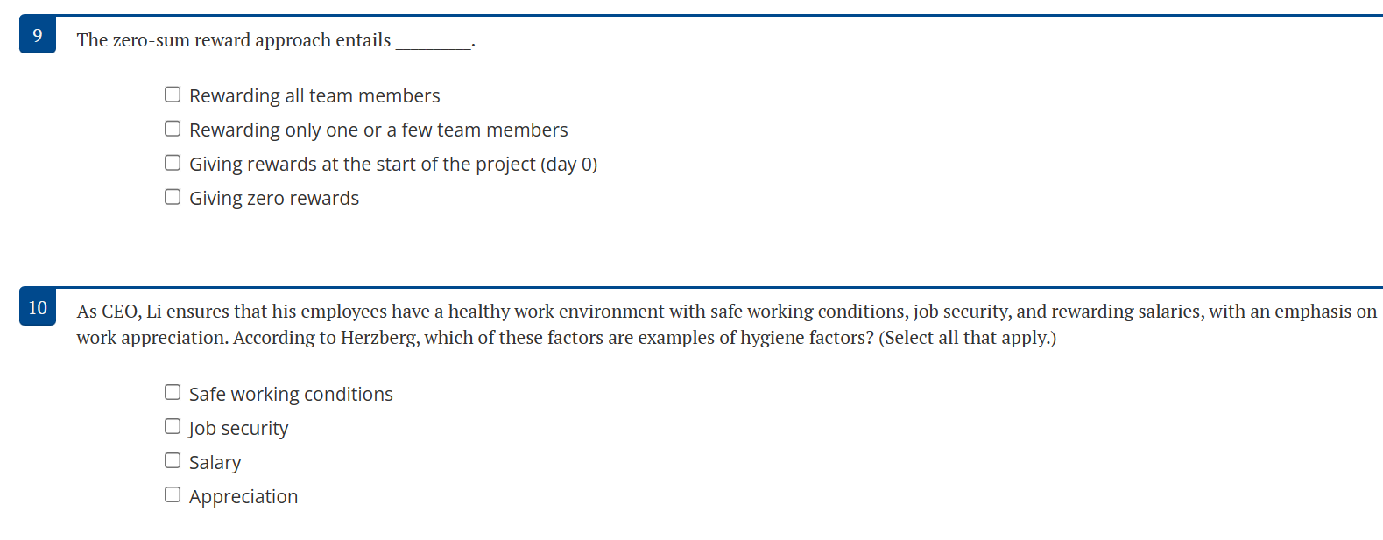This screenshot has width=1383, height=540.
Task: Select the 'Salary' checkbox
Action: [172, 459]
